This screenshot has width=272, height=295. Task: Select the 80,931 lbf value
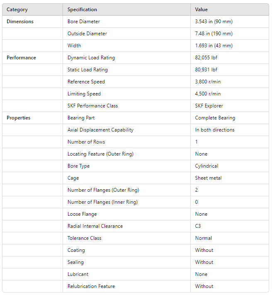click(206, 70)
